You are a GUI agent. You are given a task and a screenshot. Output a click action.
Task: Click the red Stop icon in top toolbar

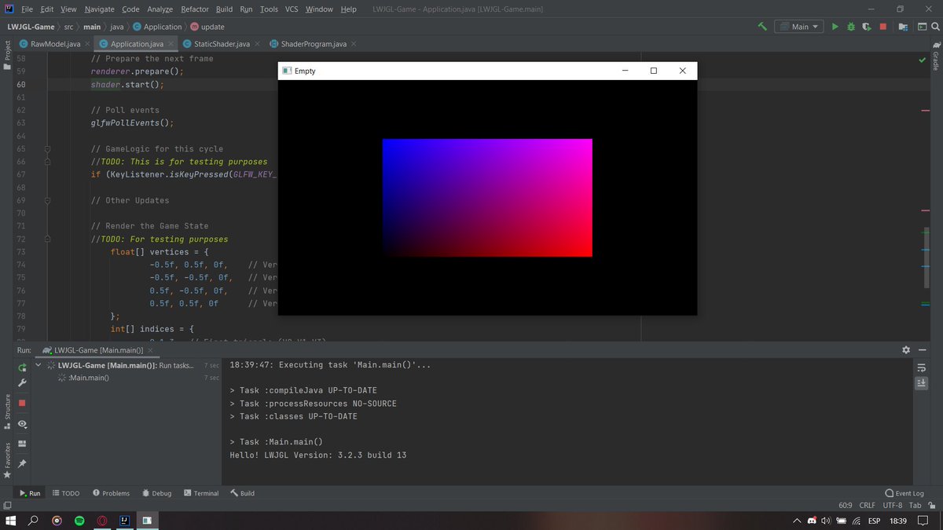[882, 26]
